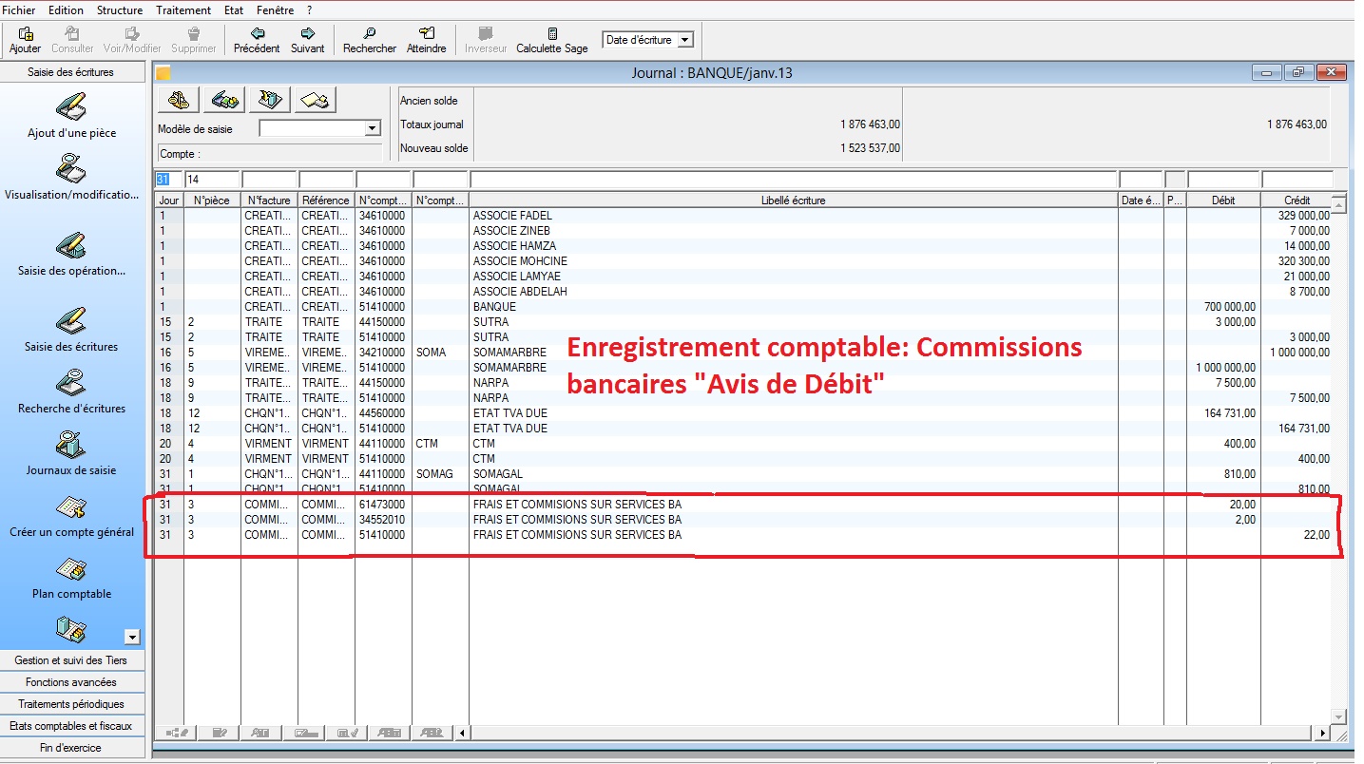Open the Traitement menu
The height and width of the screenshot is (764, 1364).
pos(183,10)
